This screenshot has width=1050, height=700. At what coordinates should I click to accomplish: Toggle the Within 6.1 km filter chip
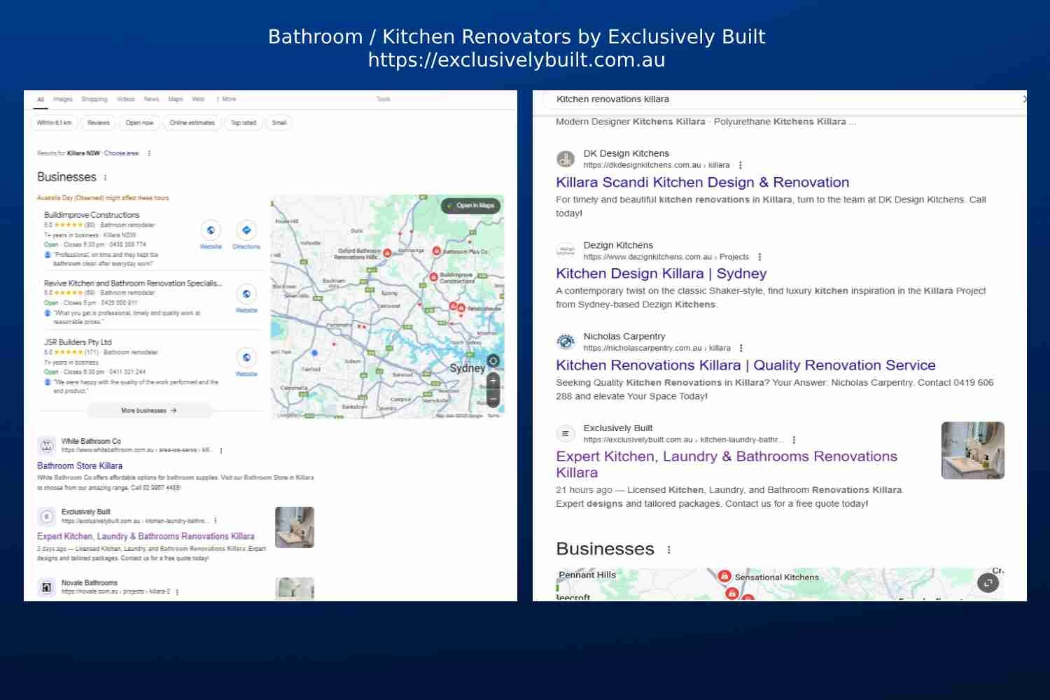pyautogui.click(x=54, y=122)
